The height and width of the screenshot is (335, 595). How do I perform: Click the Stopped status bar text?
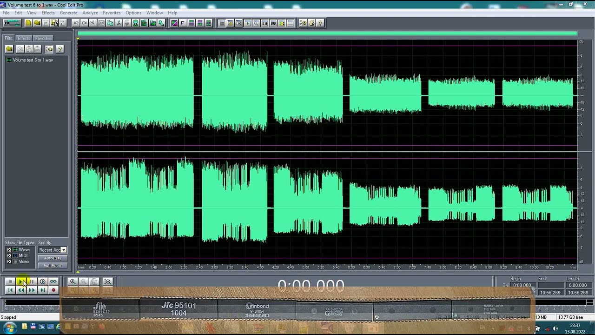pyautogui.click(x=8, y=317)
